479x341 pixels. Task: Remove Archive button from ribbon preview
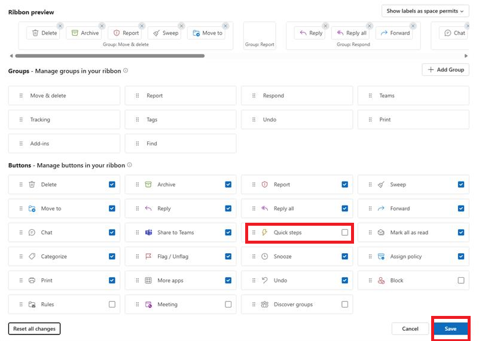(102, 26)
